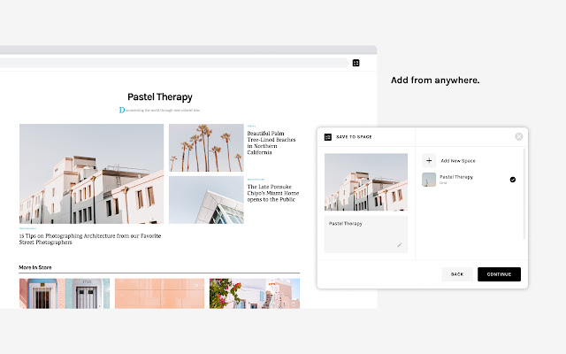Click the browser address bar

tap(174, 63)
